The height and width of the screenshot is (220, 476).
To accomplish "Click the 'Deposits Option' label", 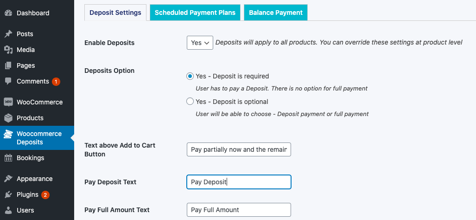I will coord(109,71).
